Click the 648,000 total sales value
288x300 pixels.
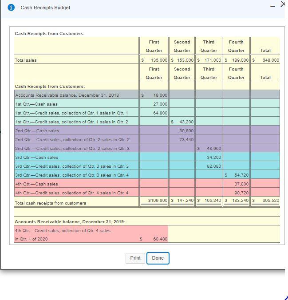tap(271, 60)
